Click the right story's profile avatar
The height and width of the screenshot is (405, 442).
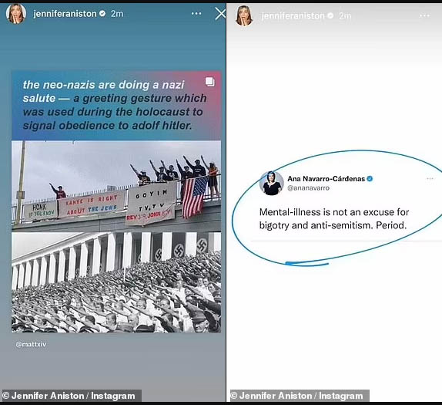[244, 15]
